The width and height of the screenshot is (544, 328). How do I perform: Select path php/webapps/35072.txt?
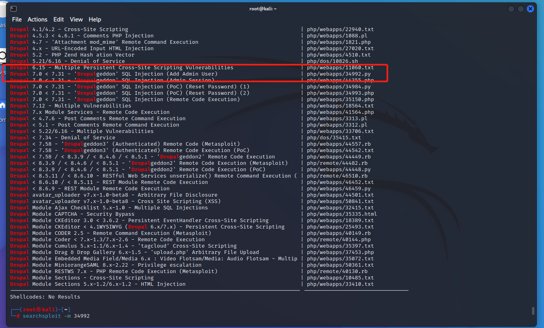(340, 259)
